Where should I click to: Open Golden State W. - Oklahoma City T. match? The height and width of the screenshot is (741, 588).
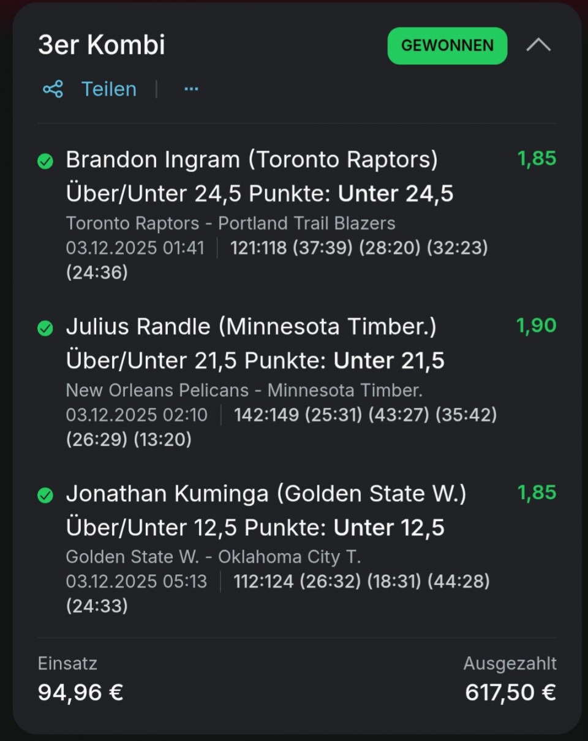point(213,557)
